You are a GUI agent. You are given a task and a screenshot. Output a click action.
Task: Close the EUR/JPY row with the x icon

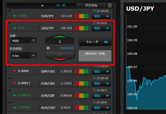[x=110, y=10]
